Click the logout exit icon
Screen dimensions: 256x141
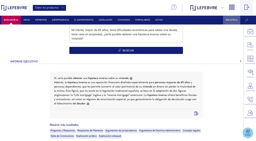[x=247, y=7]
